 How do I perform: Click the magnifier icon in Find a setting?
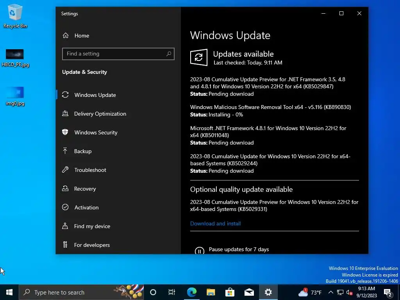(x=169, y=54)
